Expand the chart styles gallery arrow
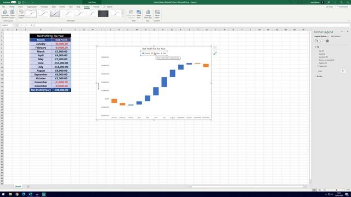The height and width of the screenshot is (197, 351). [122, 16]
